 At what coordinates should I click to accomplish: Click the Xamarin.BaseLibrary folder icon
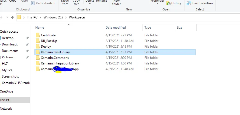[38, 52]
